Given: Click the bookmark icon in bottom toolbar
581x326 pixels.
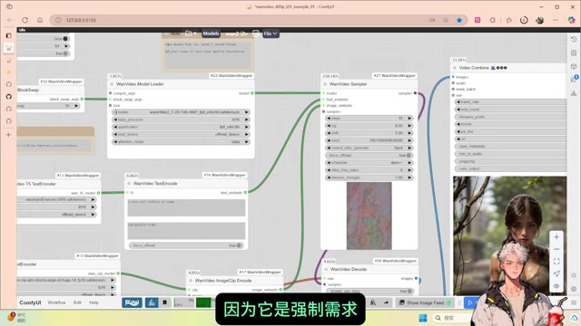Looking at the screenshot, I should [165, 302].
